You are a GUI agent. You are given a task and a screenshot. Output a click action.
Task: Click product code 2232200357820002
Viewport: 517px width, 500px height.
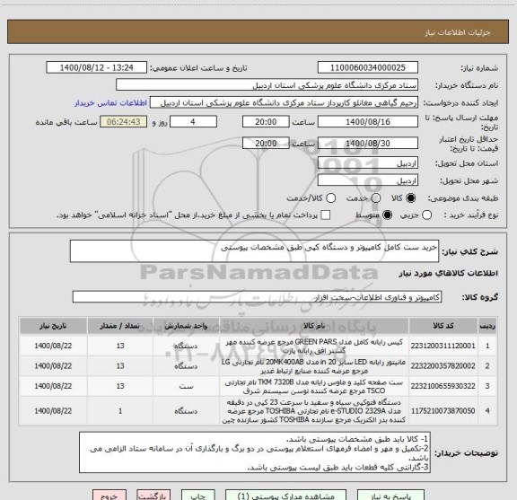(x=443, y=366)
